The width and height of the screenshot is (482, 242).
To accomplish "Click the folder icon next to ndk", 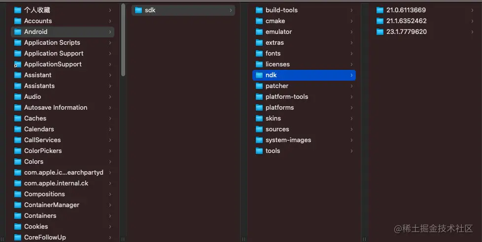I will click(x=259, y=75).
